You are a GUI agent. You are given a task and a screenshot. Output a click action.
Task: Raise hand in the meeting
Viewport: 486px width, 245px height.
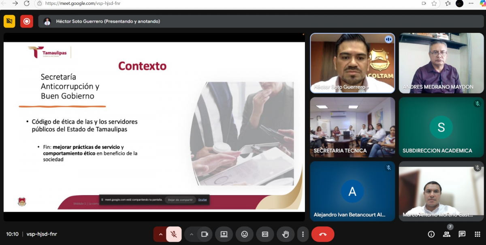coord(286,234)
